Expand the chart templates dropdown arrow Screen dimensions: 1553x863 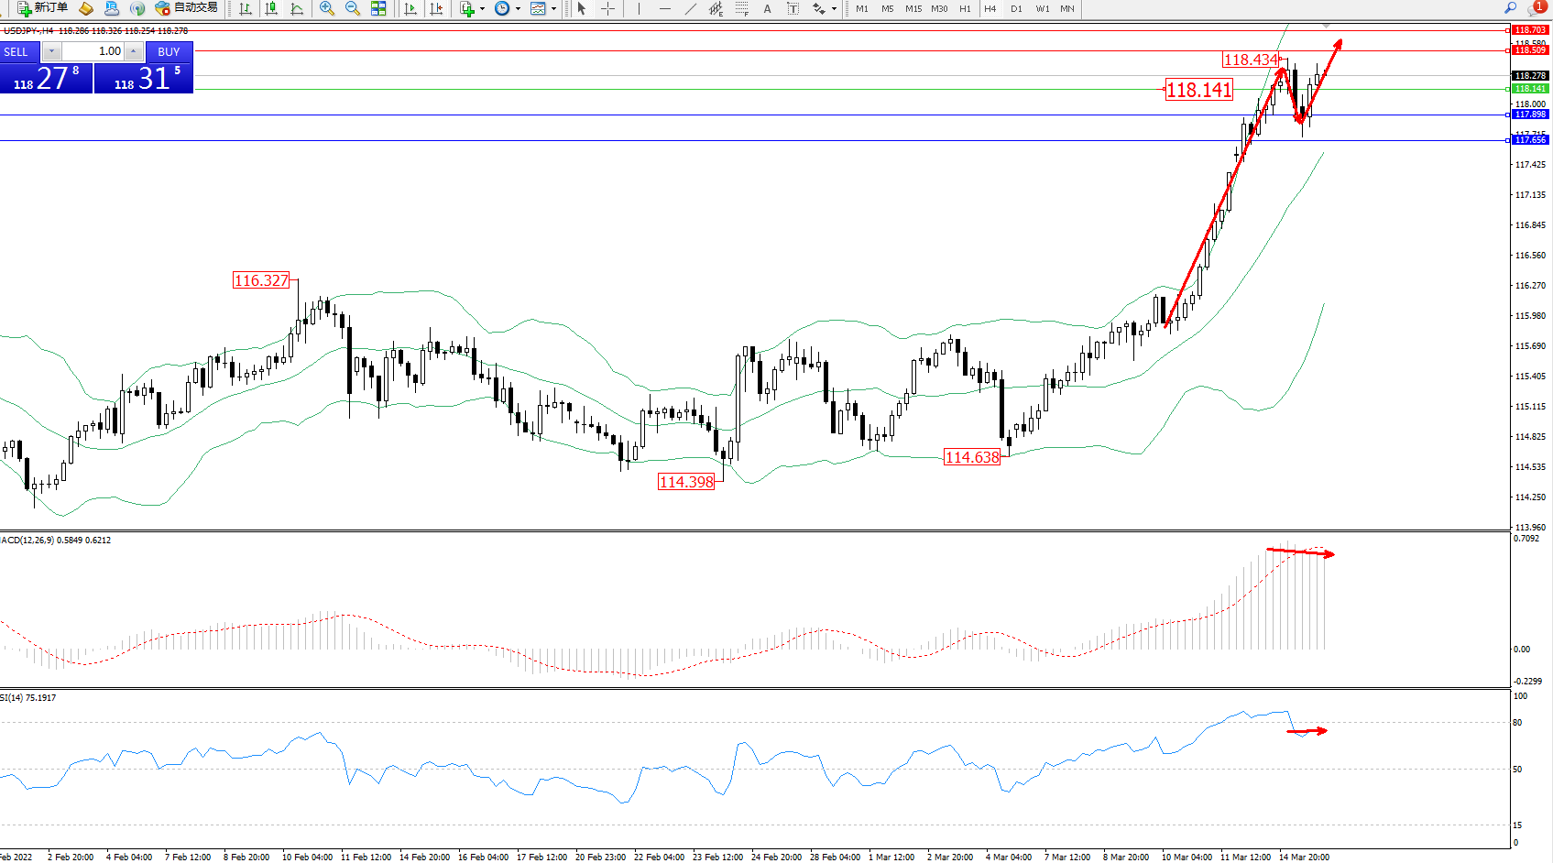[x=553, y=8]
